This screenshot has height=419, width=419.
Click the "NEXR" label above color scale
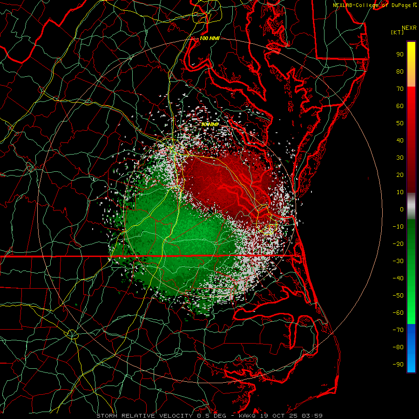pyautogui.click(x=409, y=28)
